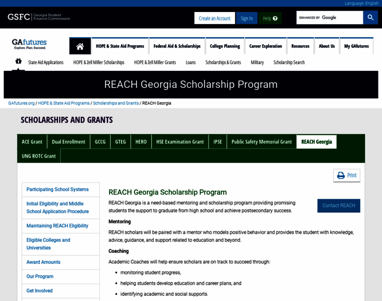Go to HOPE & Zell Miller Grants
This screenshot has height=301, width=382.
[x=155, y=63]
